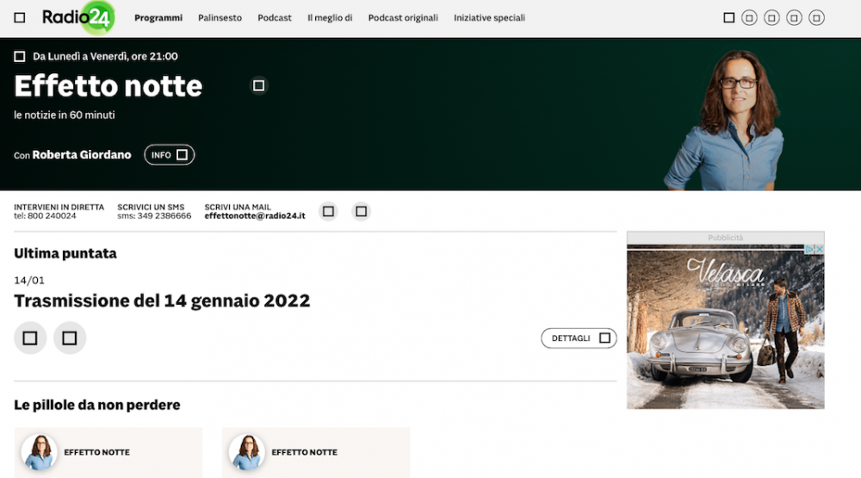The height and width of the screenshot is (478, 861).
Task: Click the last circled icon in top-right header
Action: pyautogui.click(x=817, y=17)
